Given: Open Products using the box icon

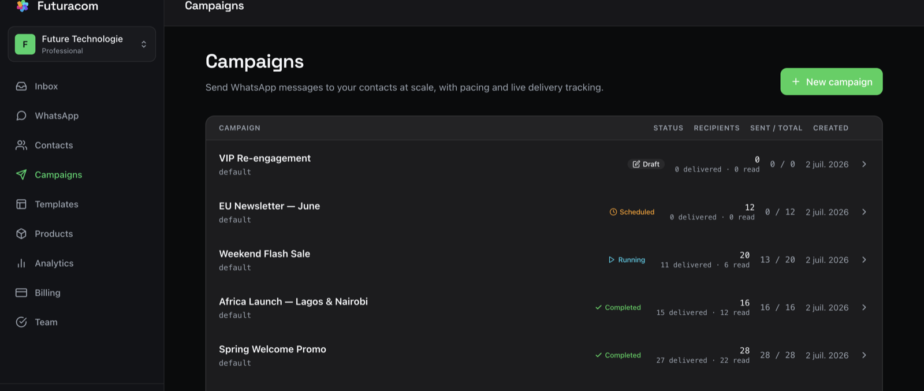Looking at the screenshot, I should tap(21, 233).
